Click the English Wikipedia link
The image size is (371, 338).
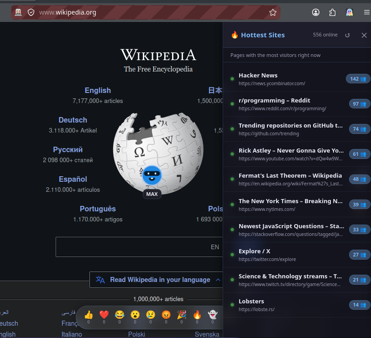coord(98,91)
